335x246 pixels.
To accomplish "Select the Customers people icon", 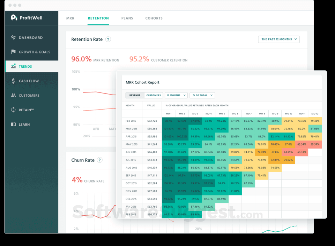I will 13,95.
